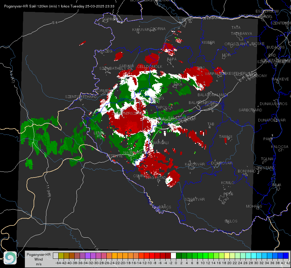Select the dark blue swatch between 40 and 42
The image size is (291, 268).
286,255
